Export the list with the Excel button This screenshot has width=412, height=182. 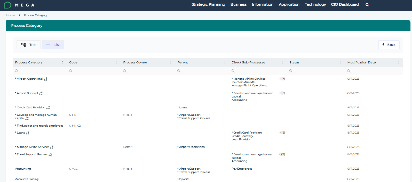389,45
